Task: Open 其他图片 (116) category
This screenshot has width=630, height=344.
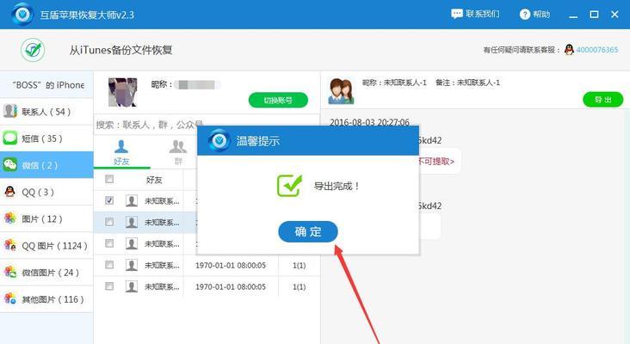Action: [x=46, y=299]
